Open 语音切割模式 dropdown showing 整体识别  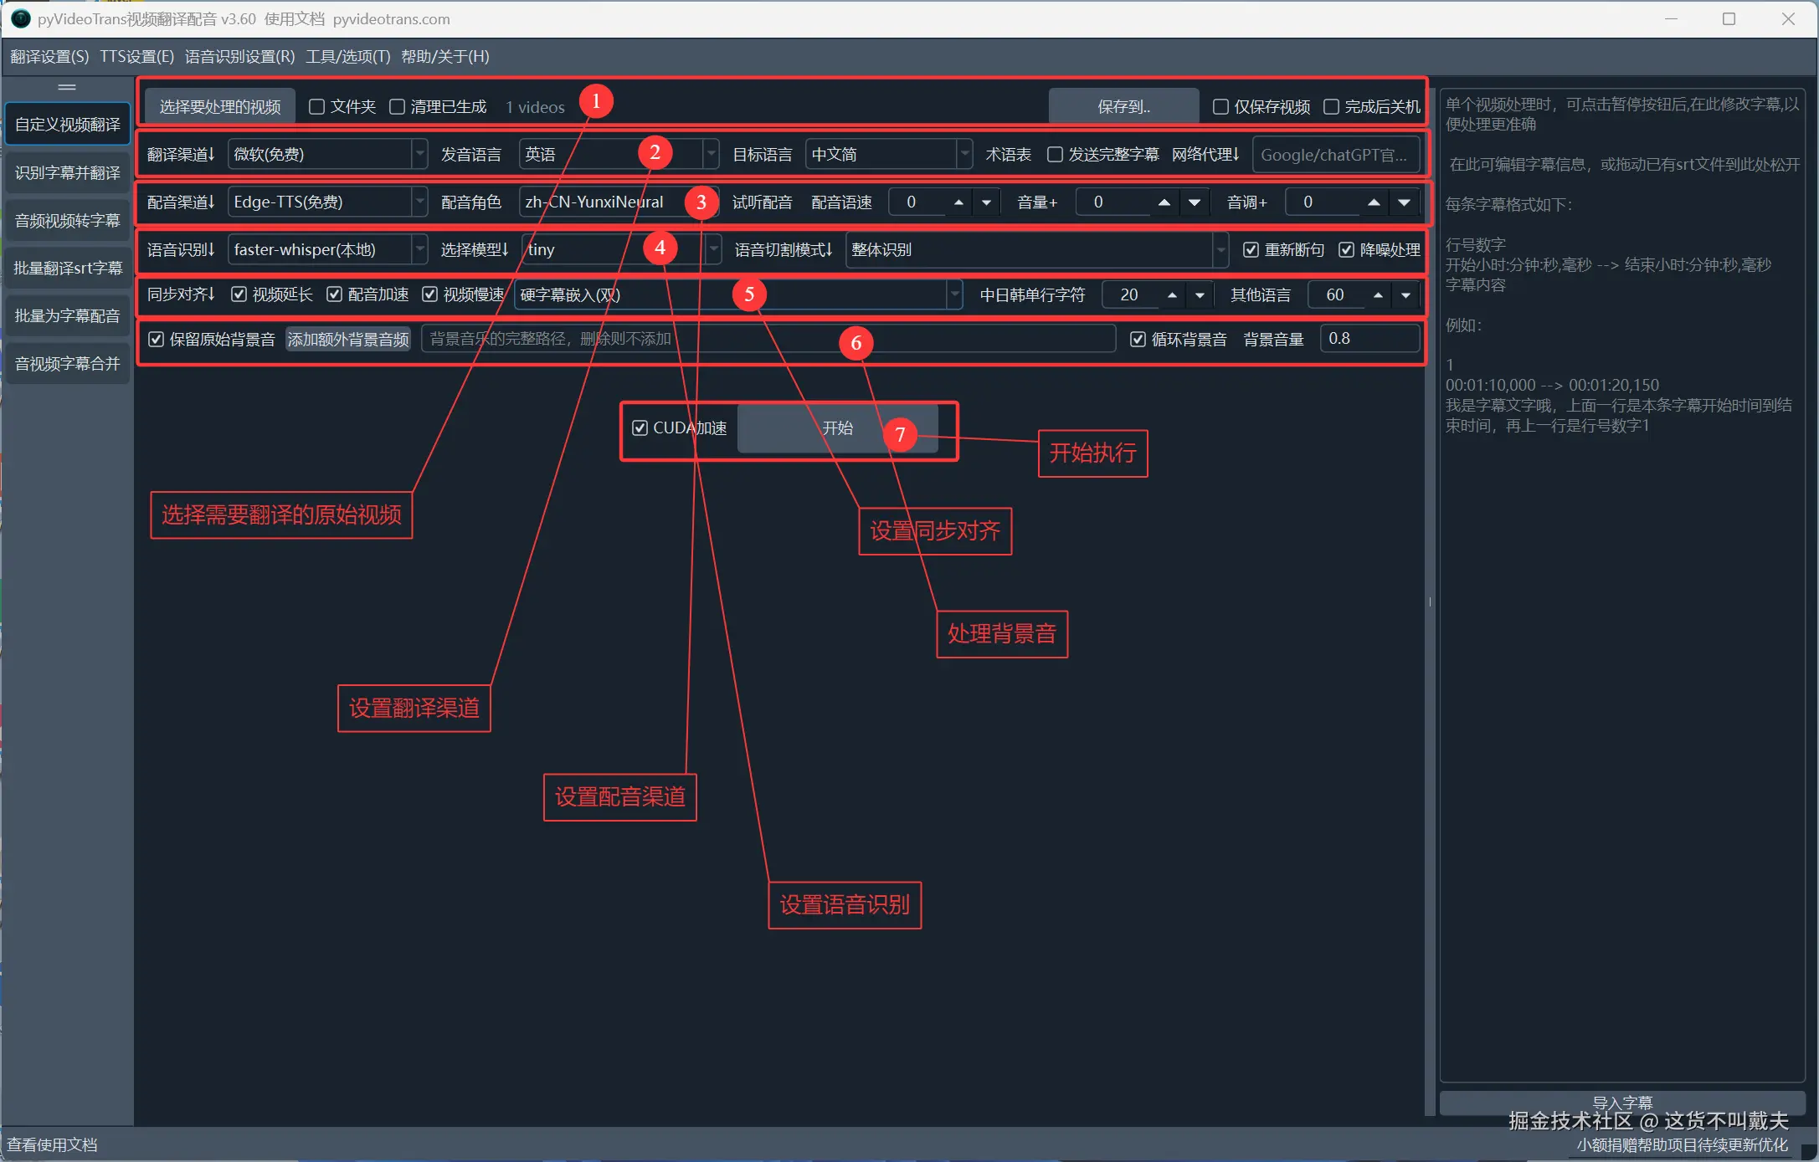pos(1036,250)
